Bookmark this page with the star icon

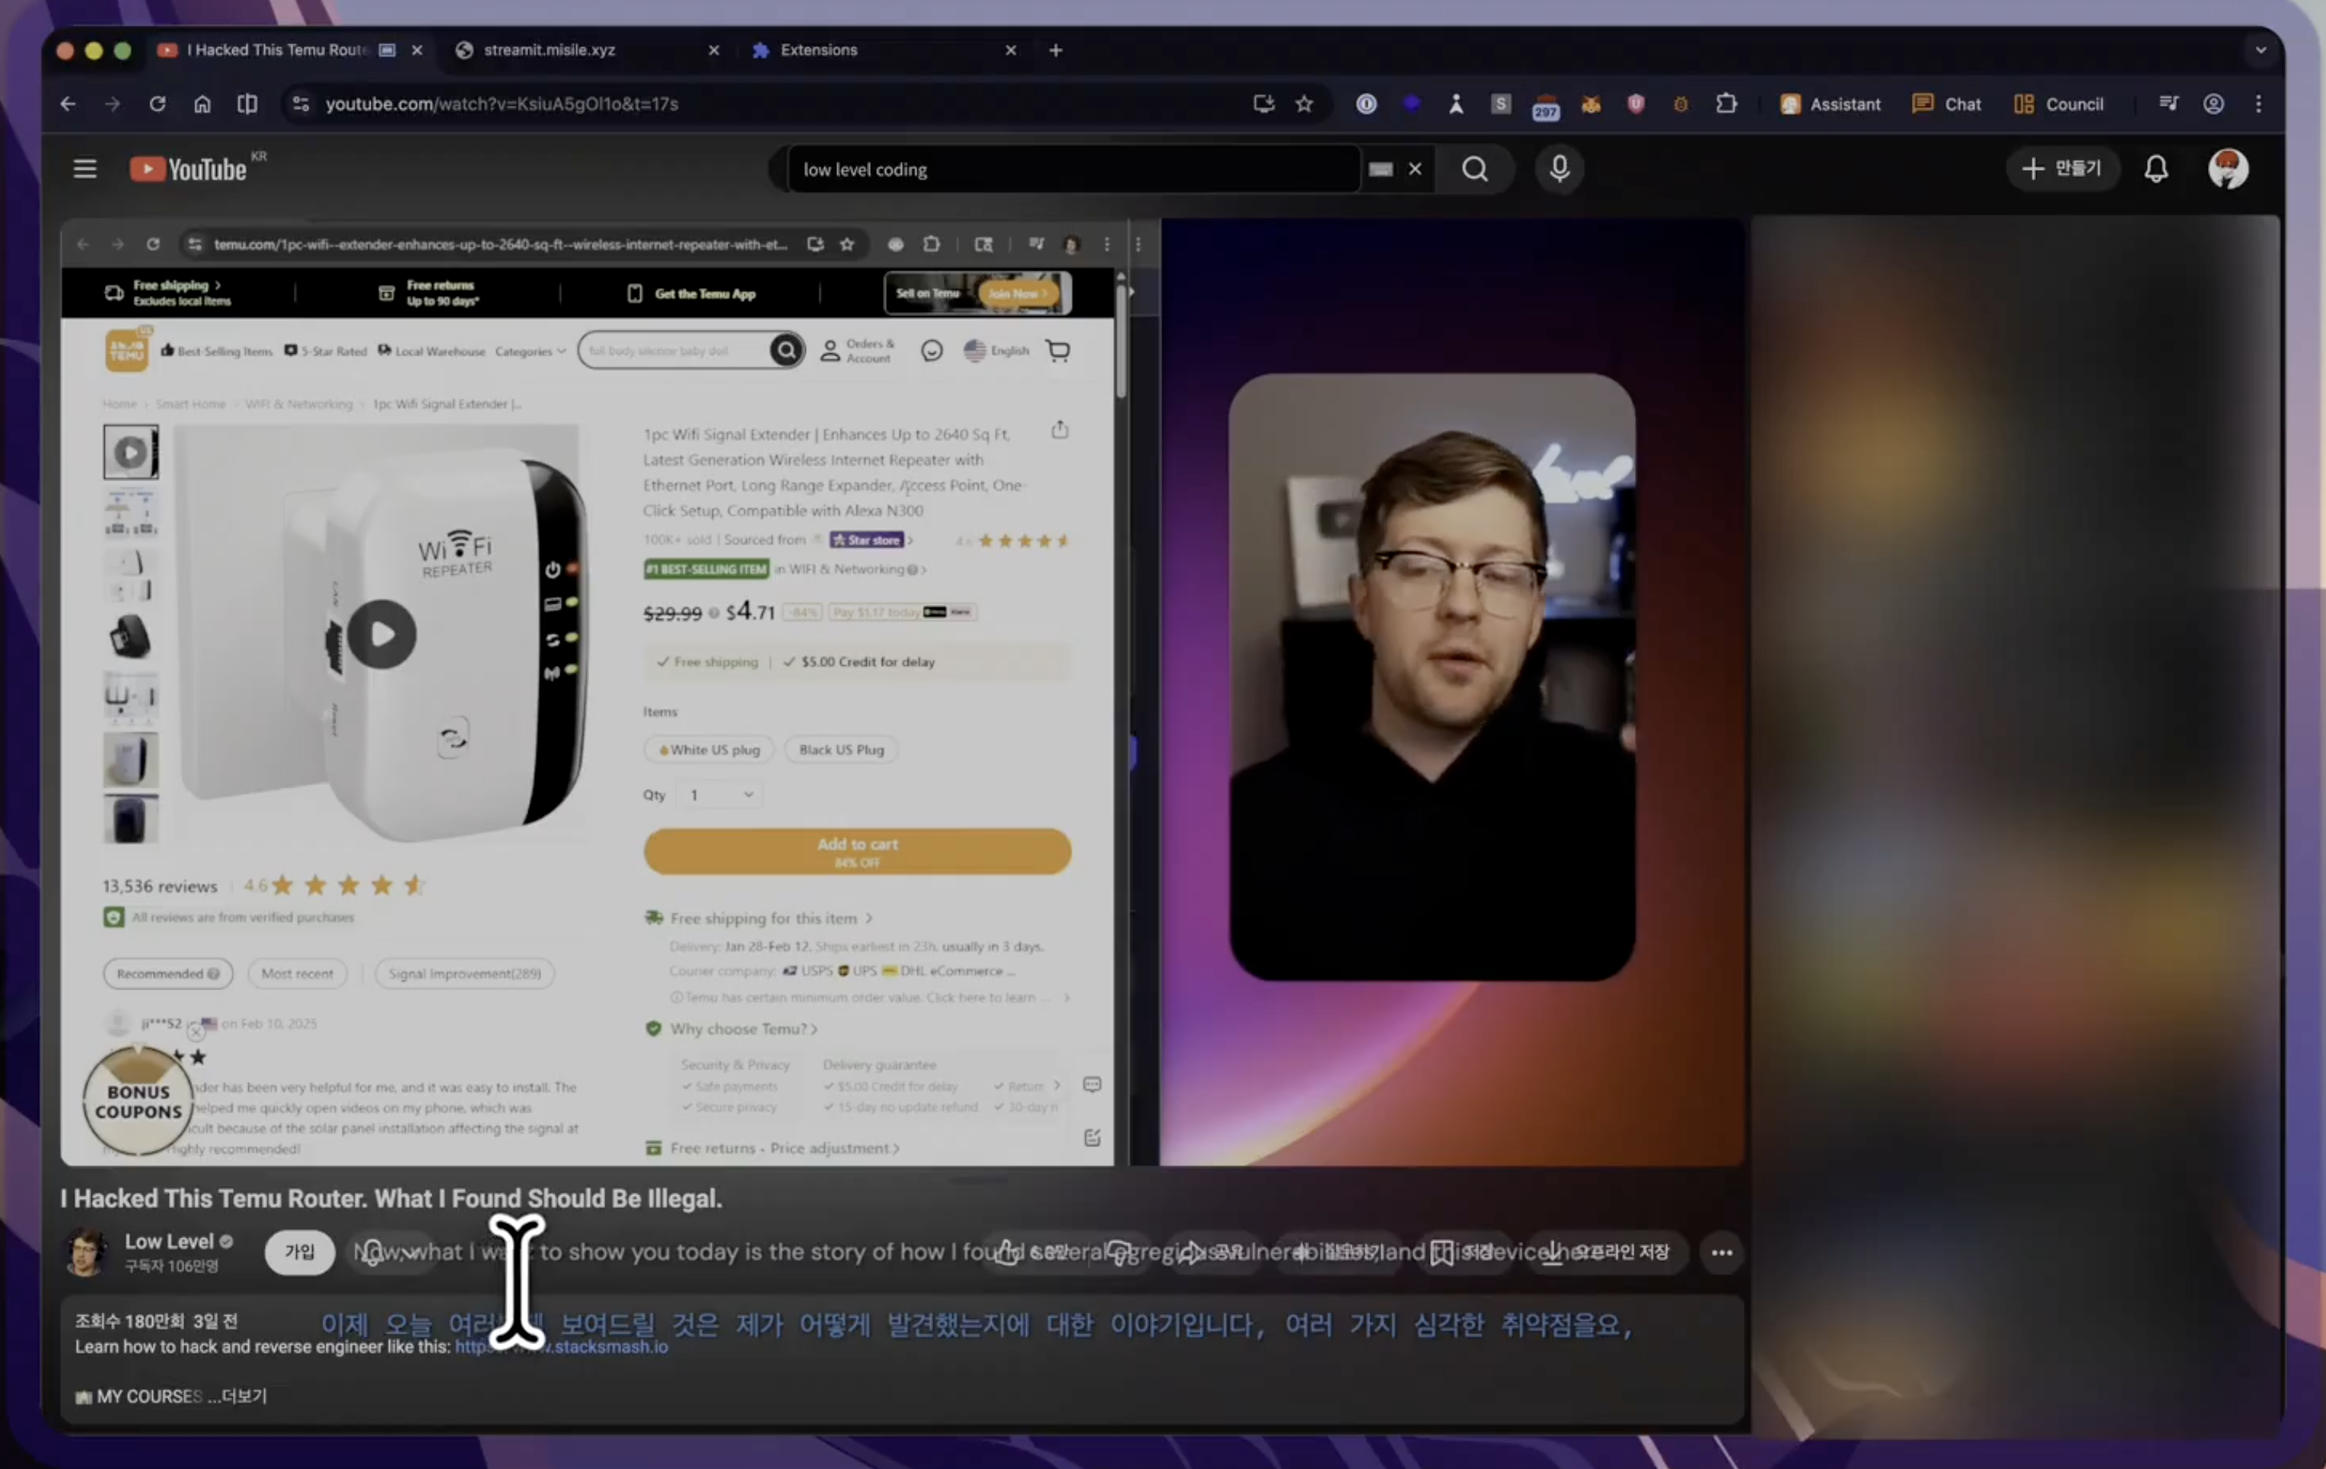point(1304,104)
